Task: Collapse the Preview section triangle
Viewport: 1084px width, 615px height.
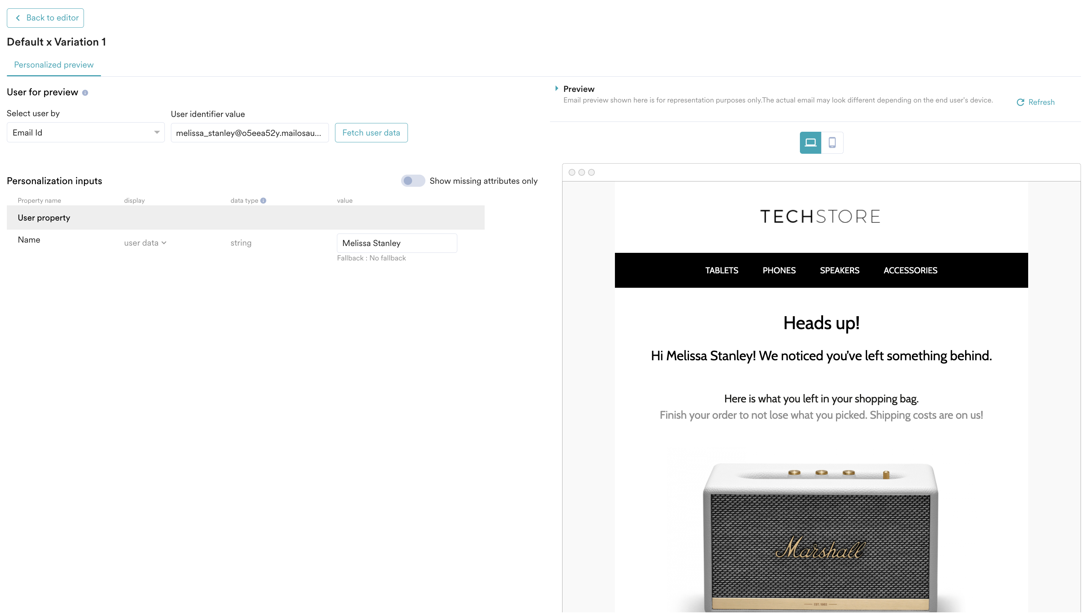Action: tap(556, 88)
